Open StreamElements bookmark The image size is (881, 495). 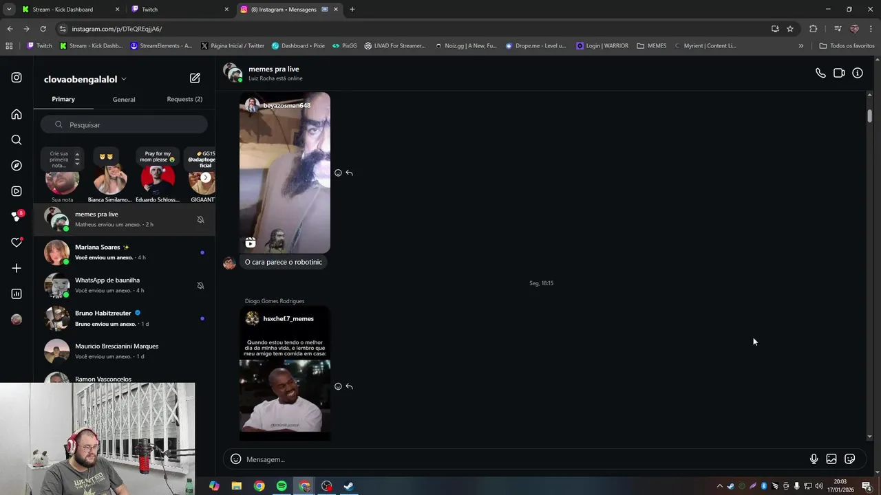coord(160,46)
